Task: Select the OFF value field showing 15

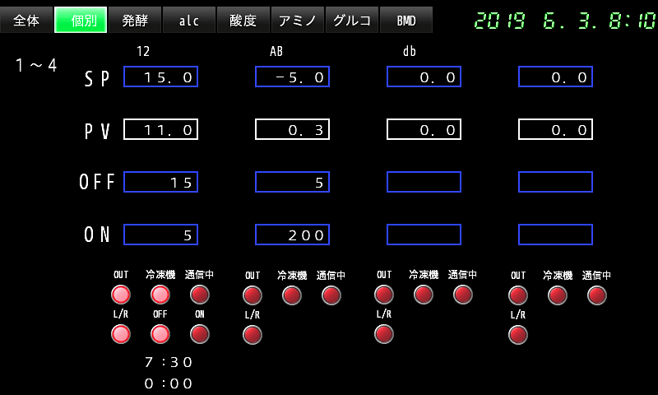Action: (x=160, y=182)
